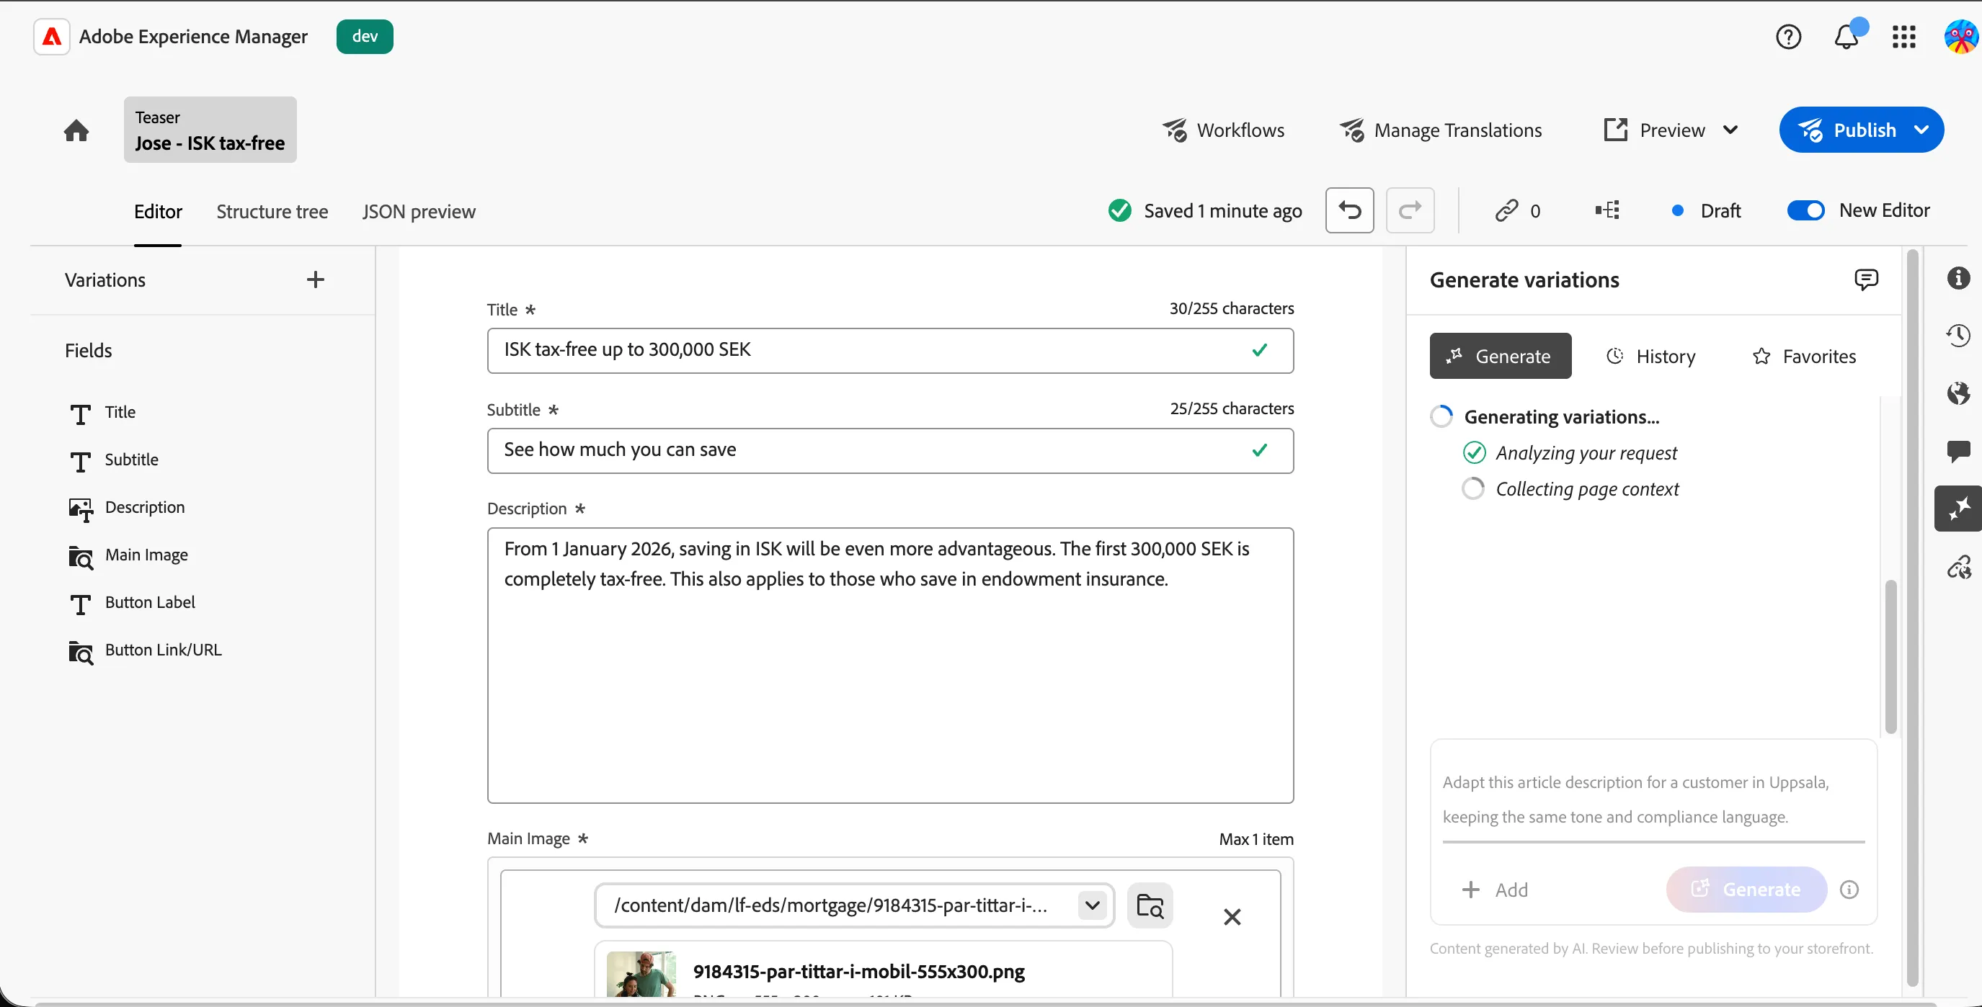The image size is (1982, 1007).
Task: Click the image thumbnail of 9184315-par-tittar file
Action: tap(641, 974)
